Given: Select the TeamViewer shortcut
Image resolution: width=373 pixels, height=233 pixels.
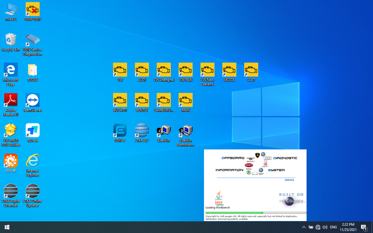Looking at the screenshot, I should [x=32, y=103].
